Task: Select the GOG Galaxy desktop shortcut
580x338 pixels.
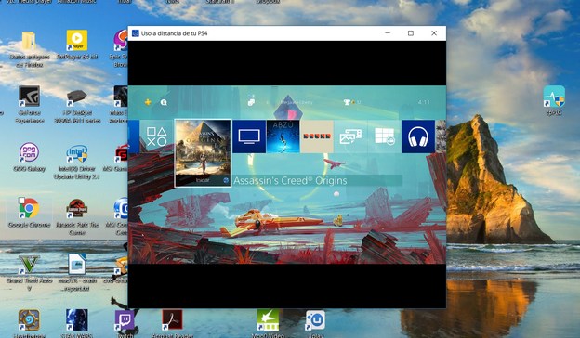Action: pyautogui.click(x=29, y=157)
